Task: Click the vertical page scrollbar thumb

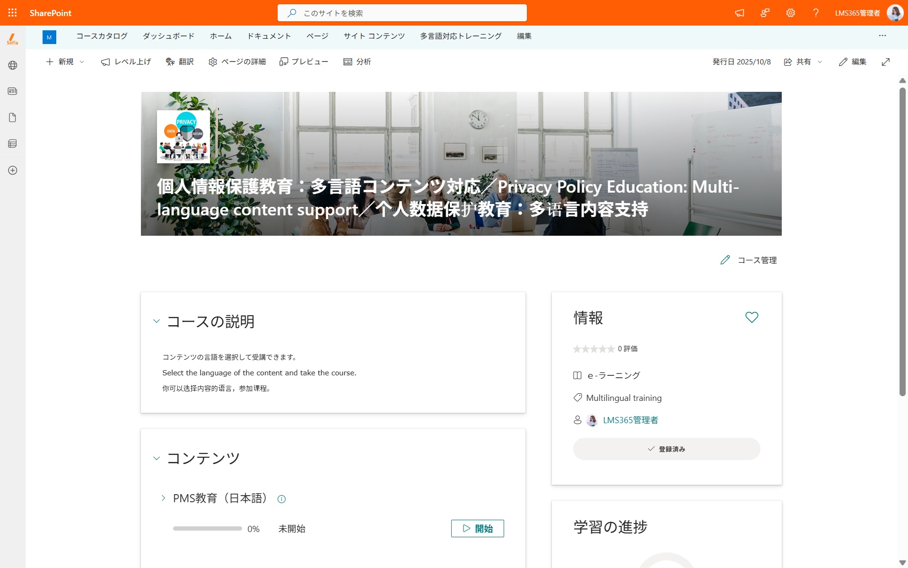Action: pos(902,241)
